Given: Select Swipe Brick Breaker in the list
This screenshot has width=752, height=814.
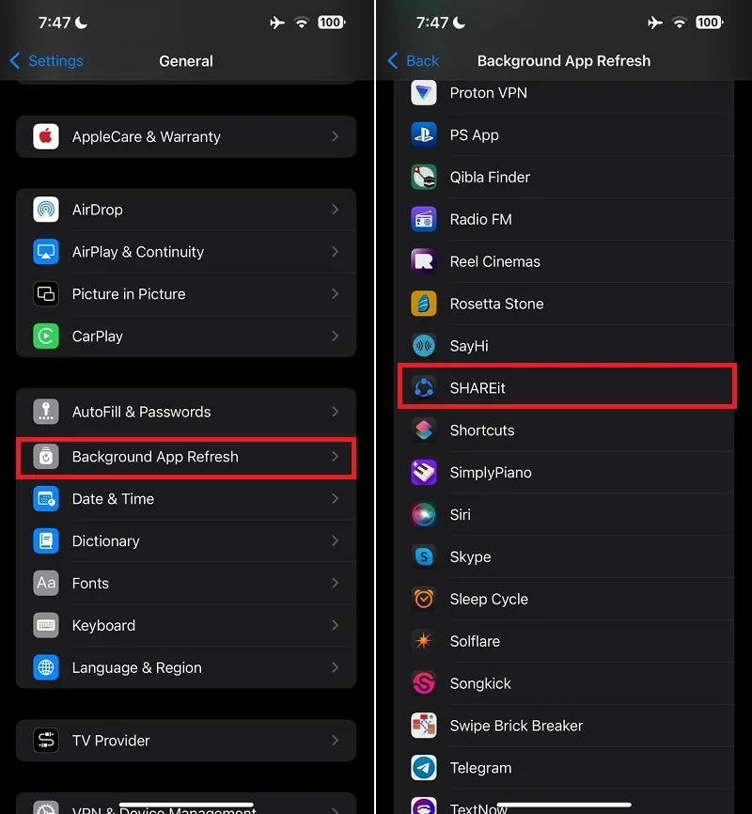Looking at the screenshot, I should (x=564, y=726).
